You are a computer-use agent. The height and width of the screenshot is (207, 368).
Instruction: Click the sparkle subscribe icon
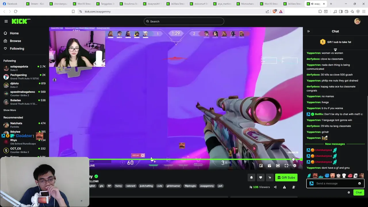click(270, 178)
